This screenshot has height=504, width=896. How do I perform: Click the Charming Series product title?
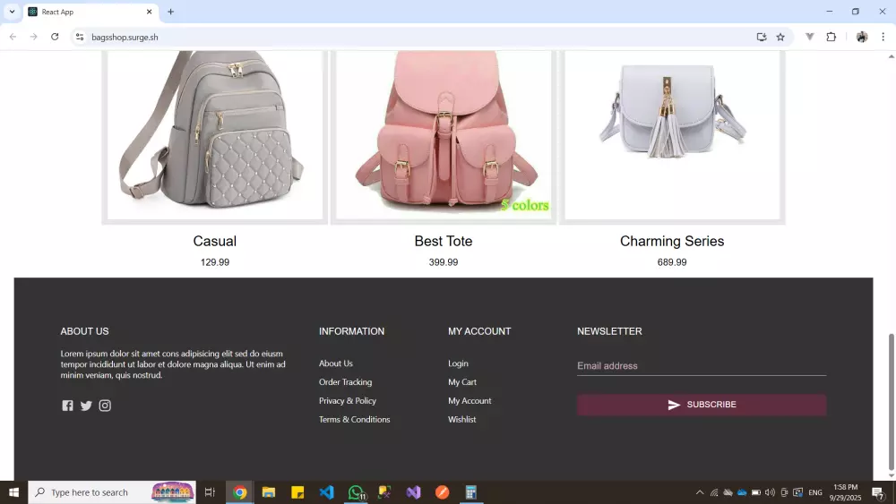pyautogui.click(x=672, y=241)
